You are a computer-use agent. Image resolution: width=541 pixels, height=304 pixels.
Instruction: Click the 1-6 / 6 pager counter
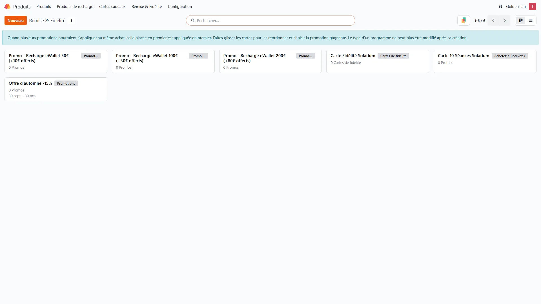click(x=480, y=21)
